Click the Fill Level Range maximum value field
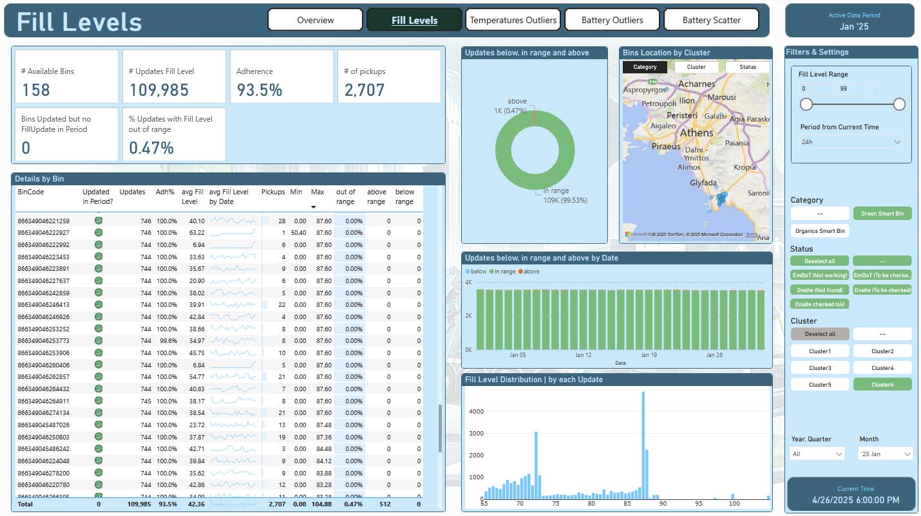Screen dimensions: 921x516 click(x=853, y=89)
